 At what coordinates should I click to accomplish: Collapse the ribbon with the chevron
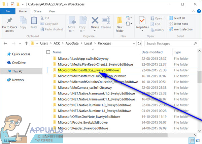pos(193,11)
